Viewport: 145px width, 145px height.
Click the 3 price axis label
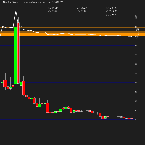click(x=135, y=120)
